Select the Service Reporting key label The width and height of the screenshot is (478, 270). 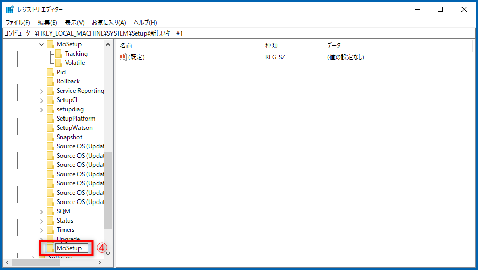(x=80, y=91)
